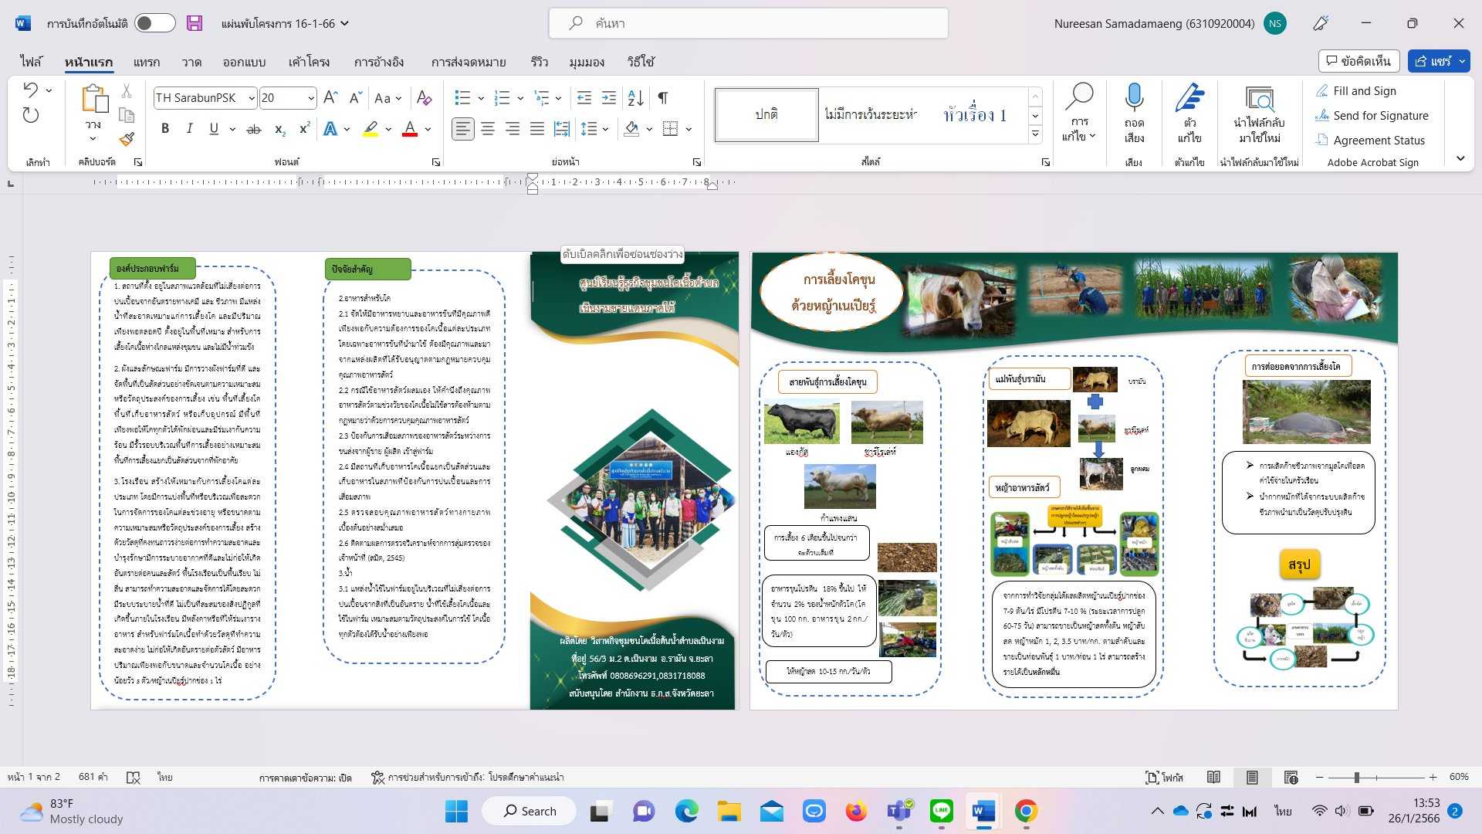This screenshot has height=834, width=1482.
Task: Open Reuse Files icon
Action: click(1260, 99)
